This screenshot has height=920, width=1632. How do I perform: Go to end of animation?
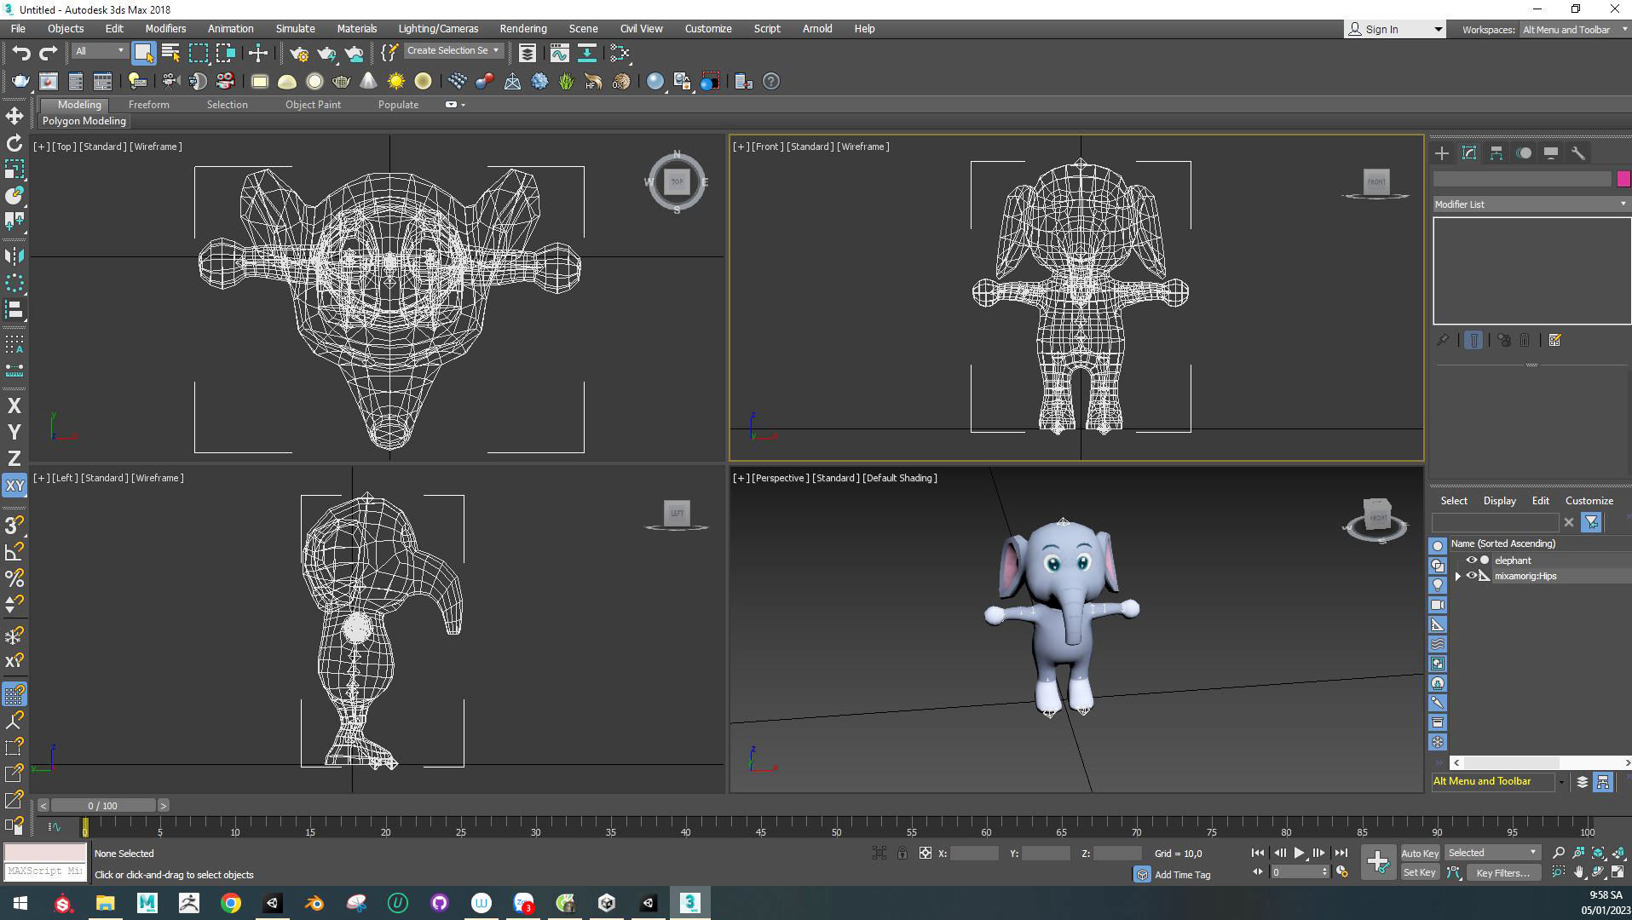1341,853
